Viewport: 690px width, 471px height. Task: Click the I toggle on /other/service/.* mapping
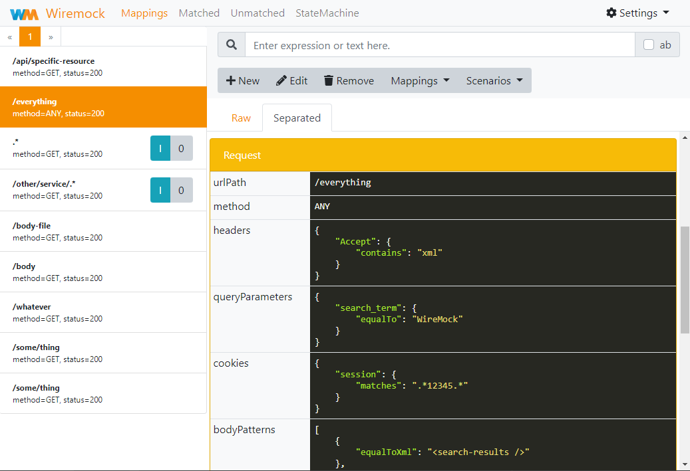(x=160, y=190)
